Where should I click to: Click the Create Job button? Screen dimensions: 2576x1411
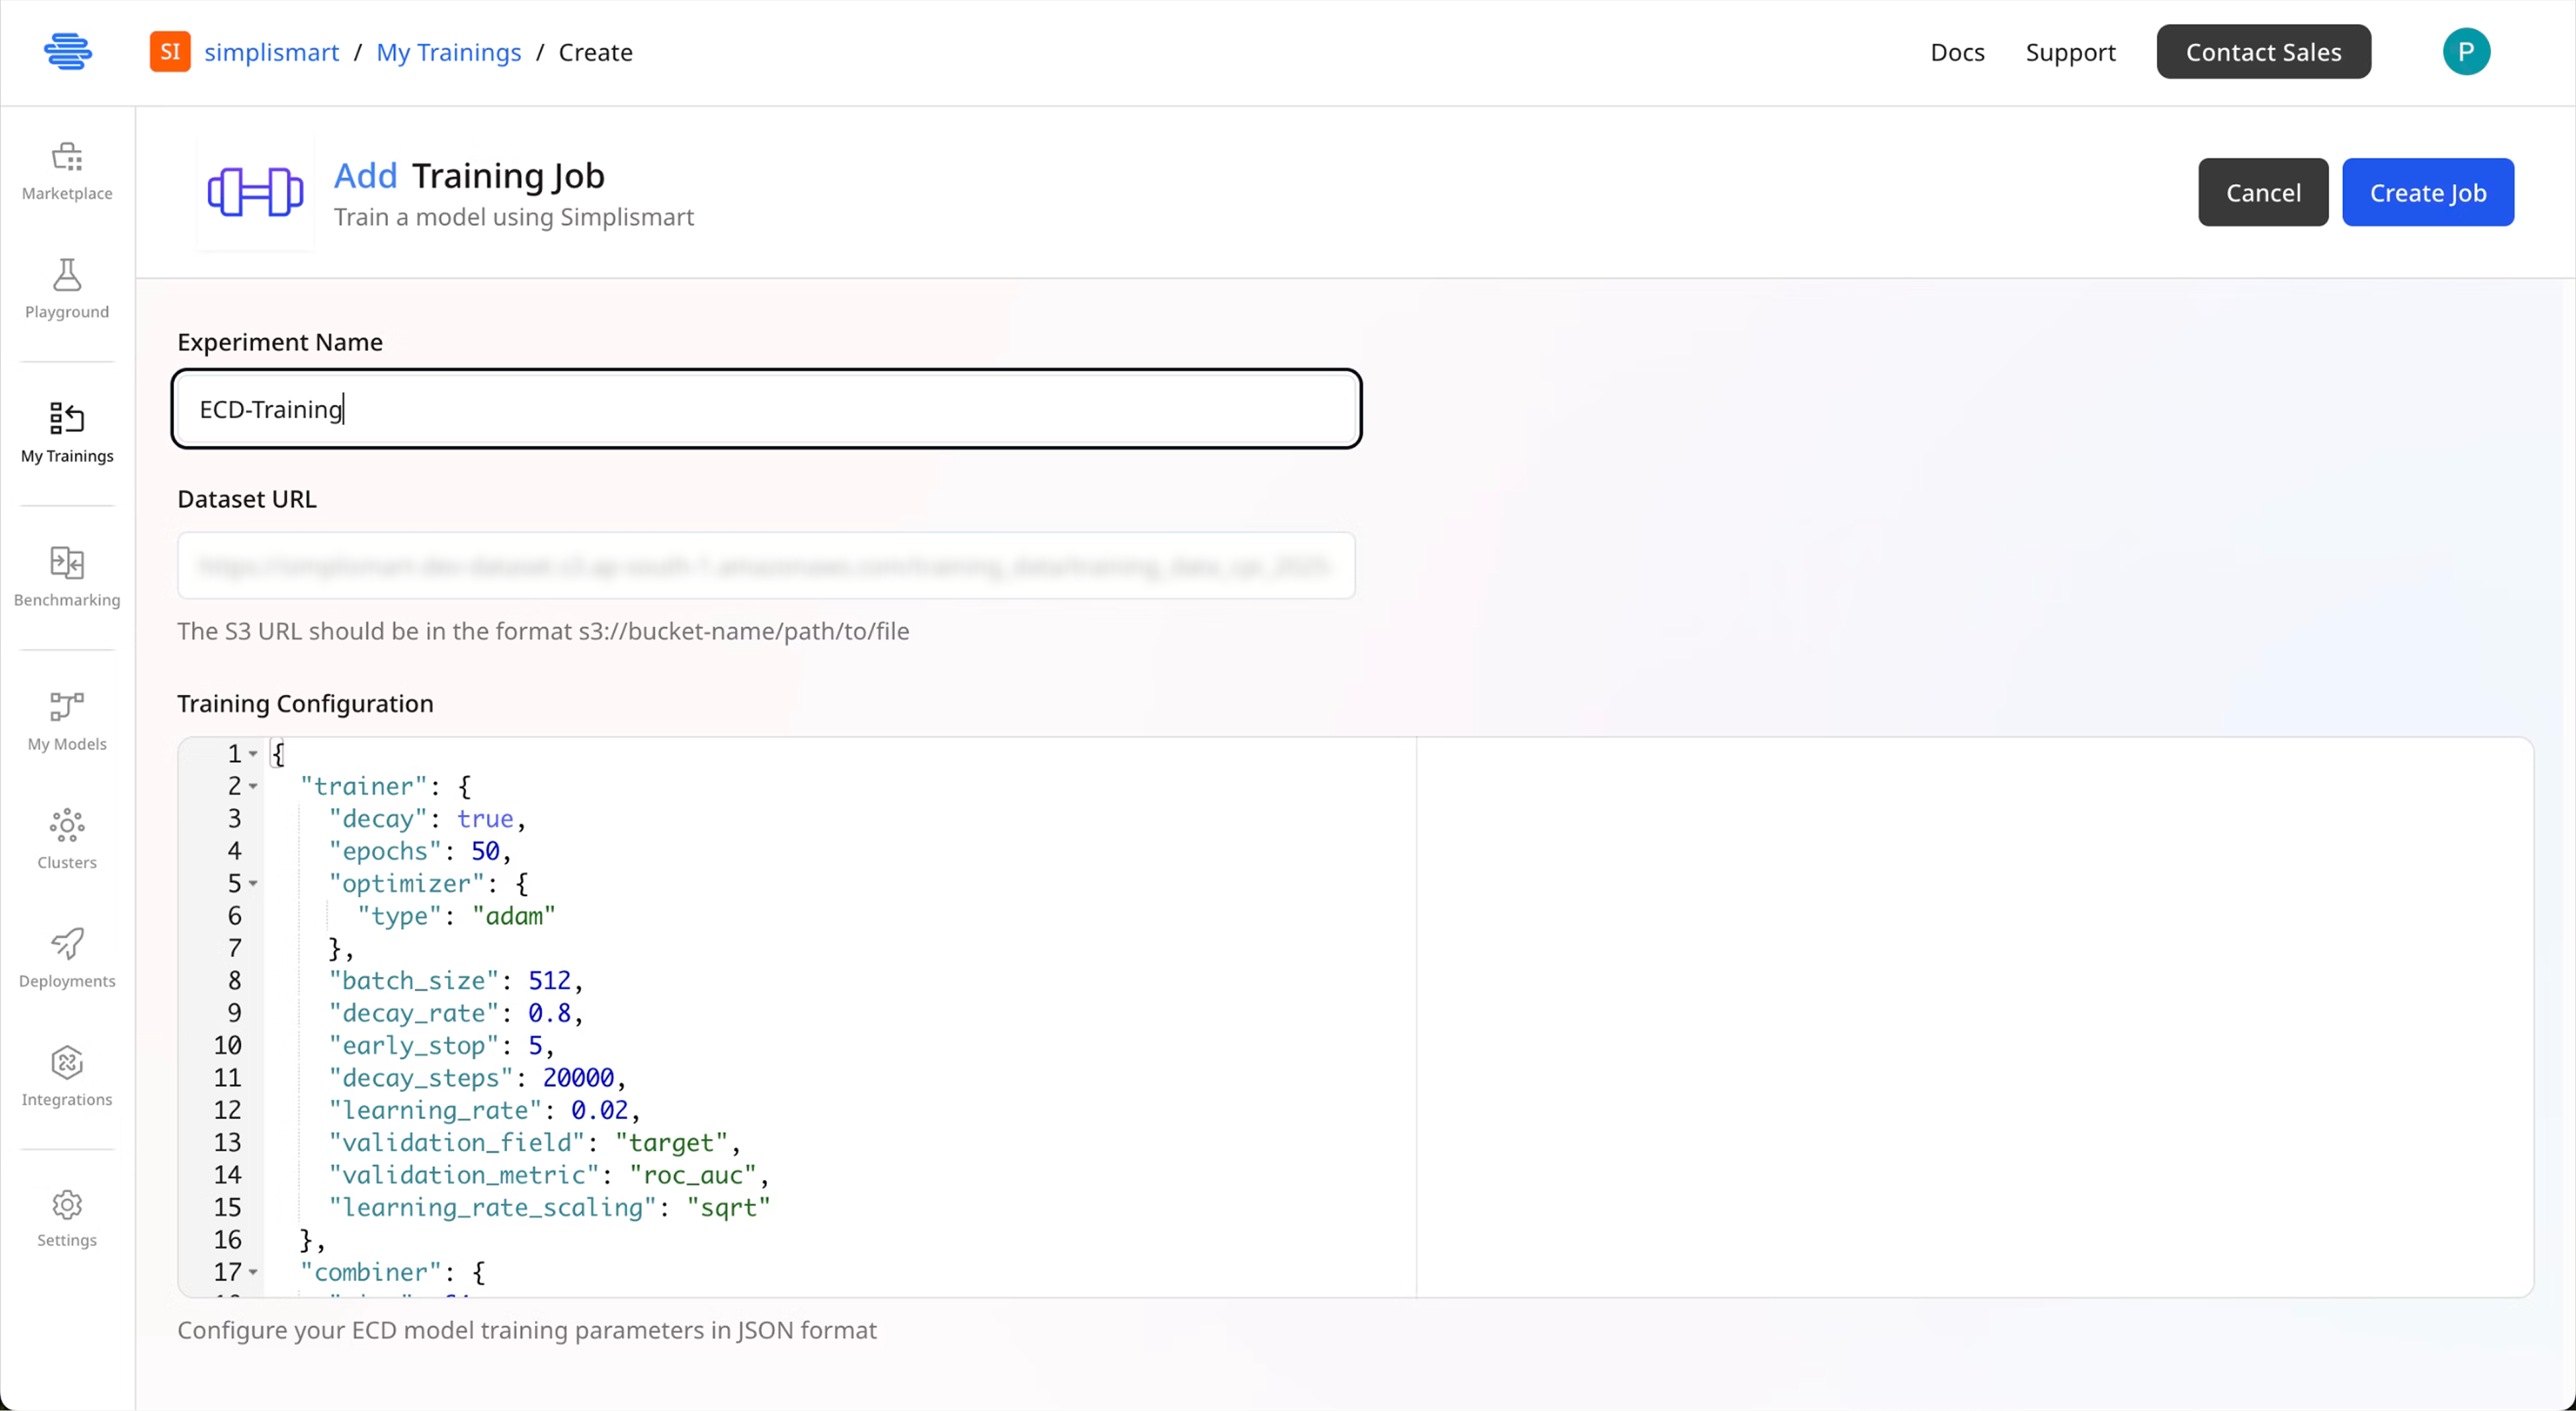coord(2429,192)
